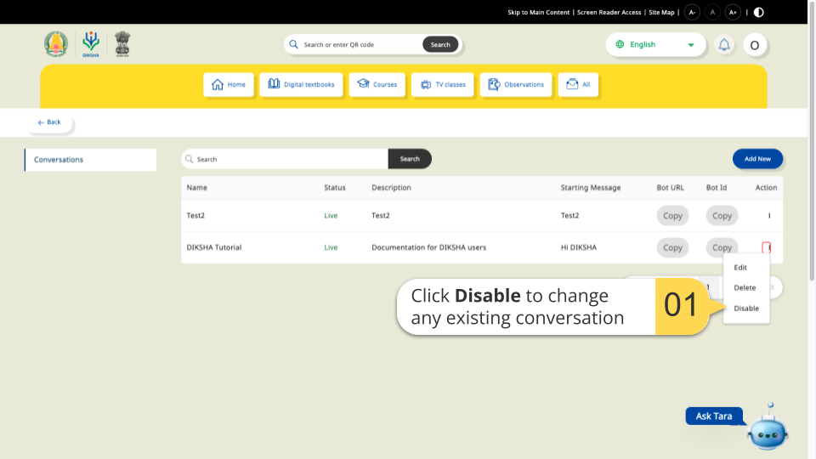Open Action menu for DIKSHA Tutorial row
Image resolution: width=816 pixels, height=459 pixels.
(766, 247)
